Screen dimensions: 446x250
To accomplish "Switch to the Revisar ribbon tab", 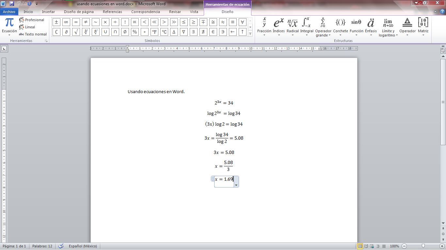I will click(175, 11).
